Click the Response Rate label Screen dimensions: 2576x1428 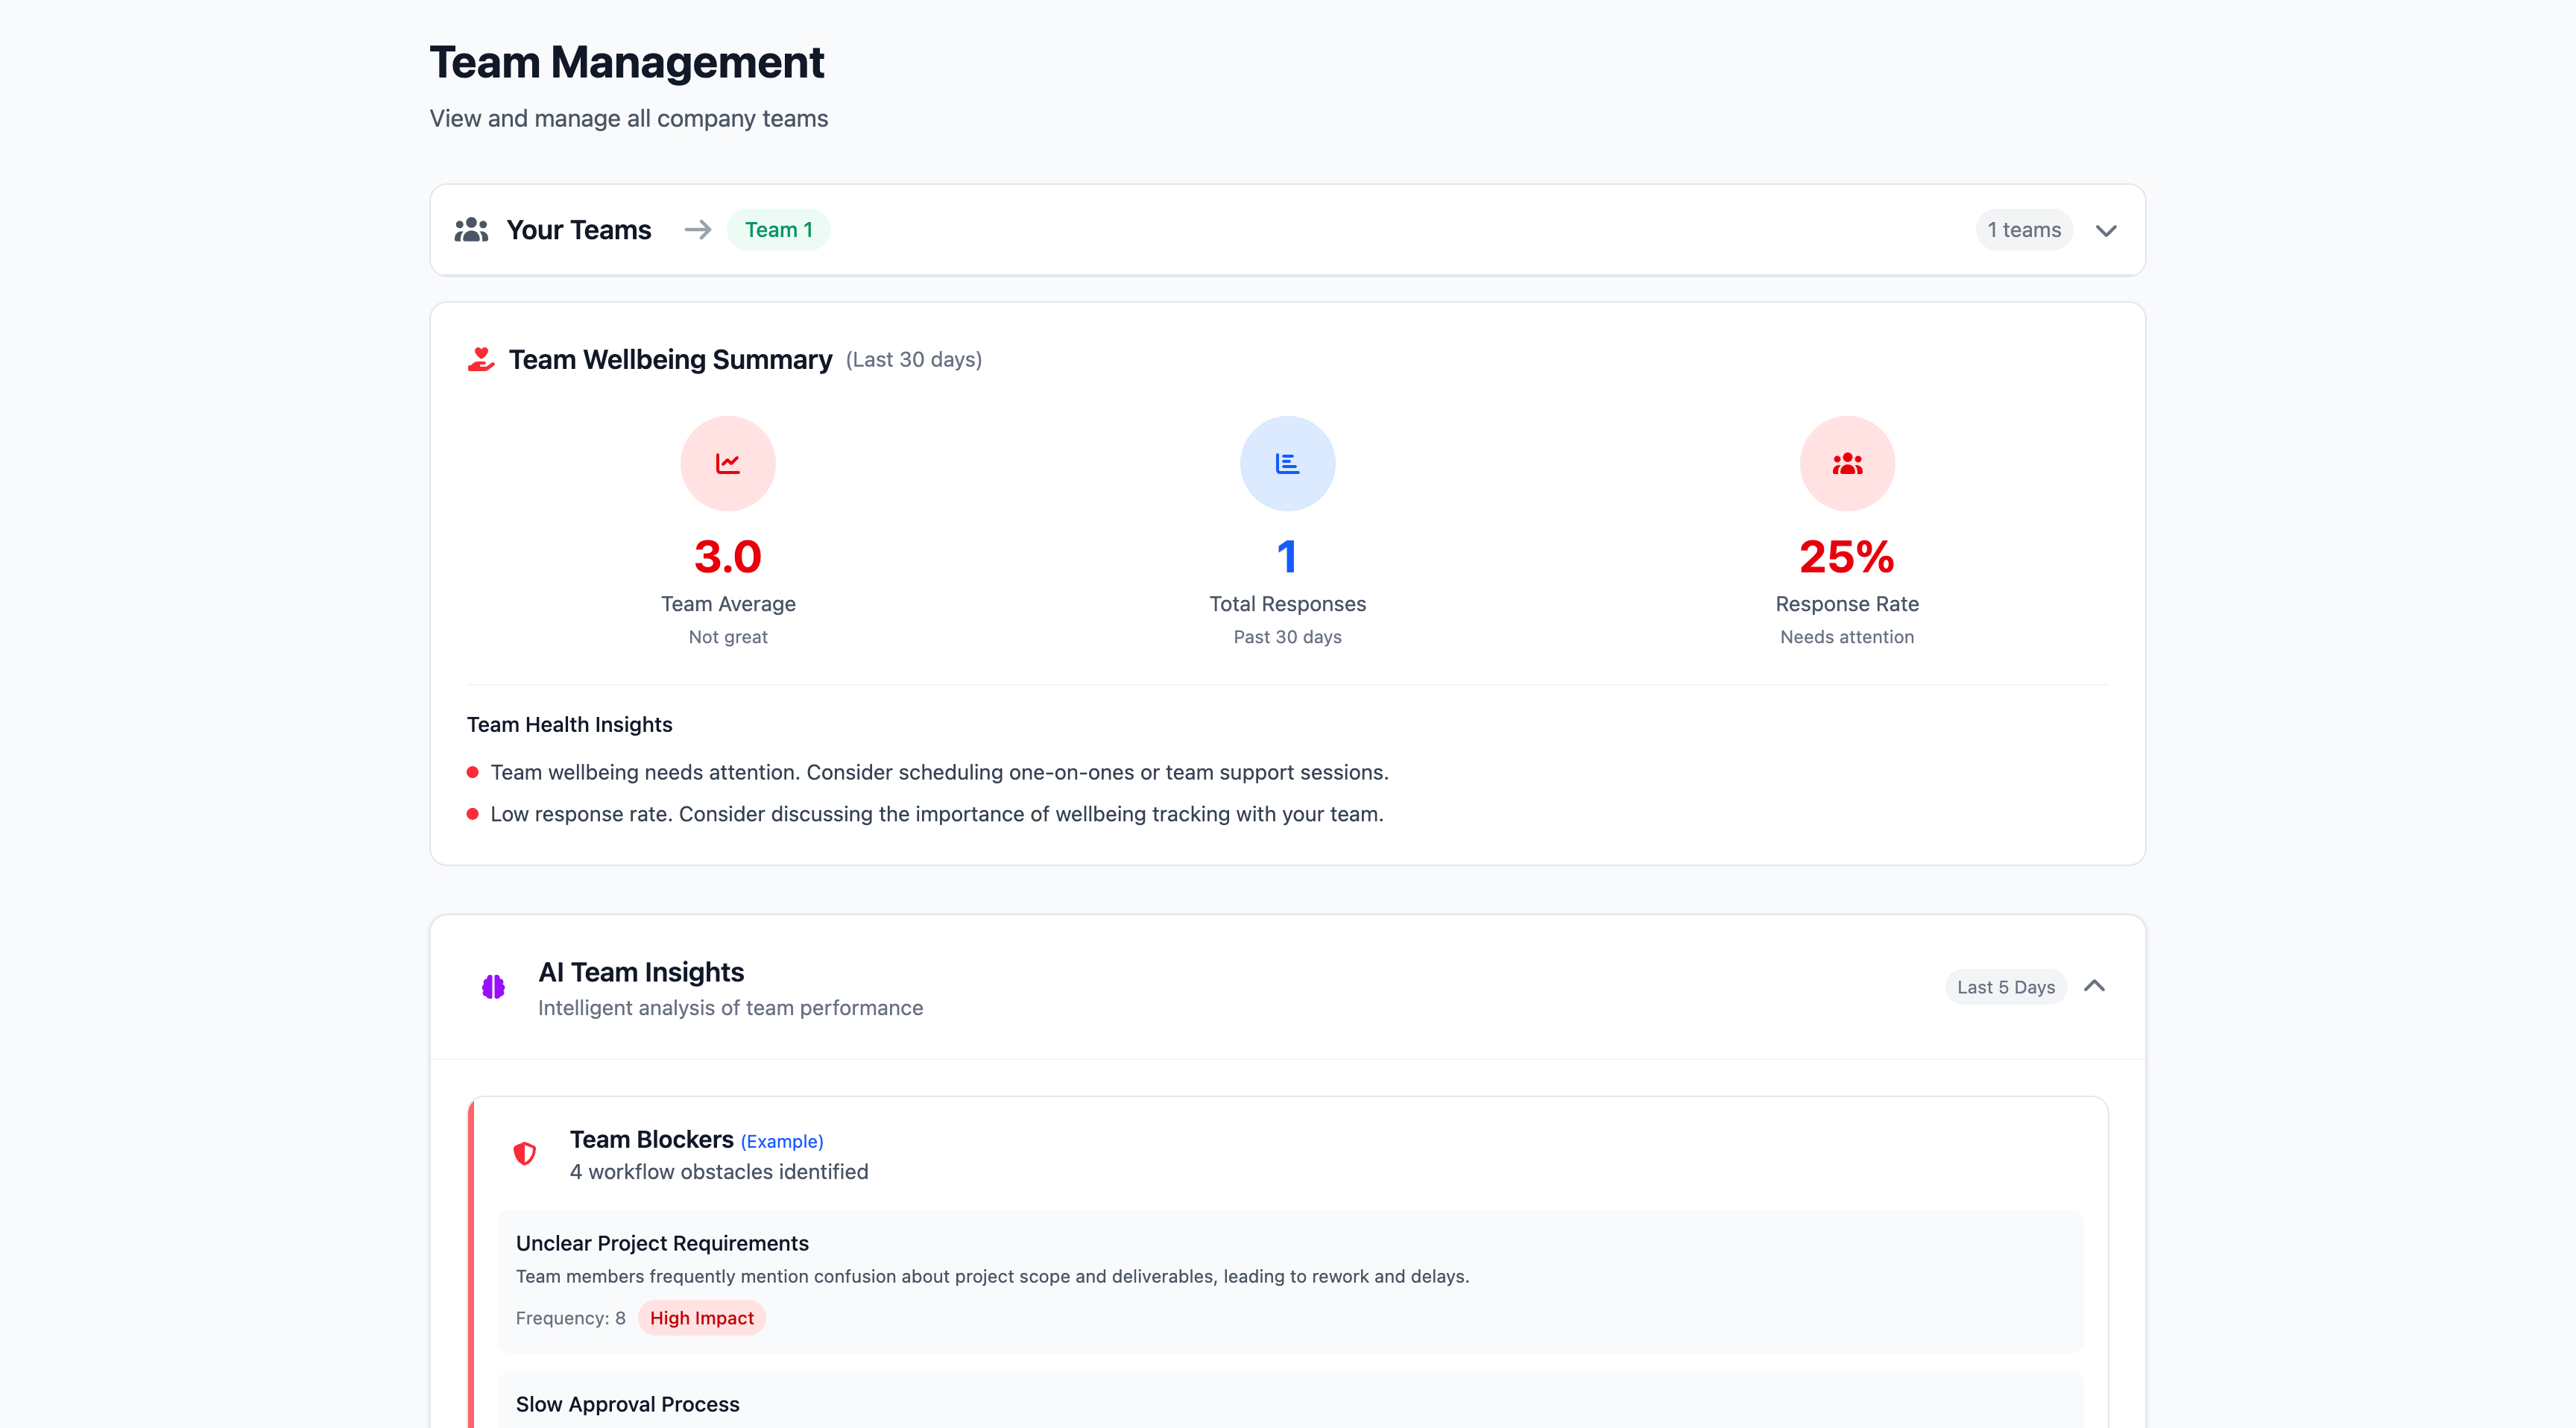[x=1847, y=604]
